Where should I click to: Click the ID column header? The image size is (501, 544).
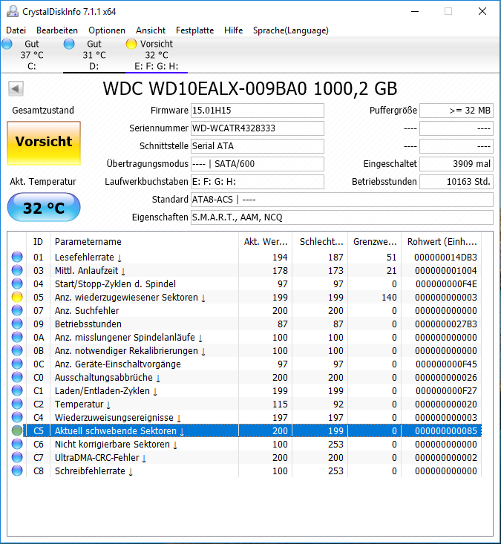tap(38, 241)
